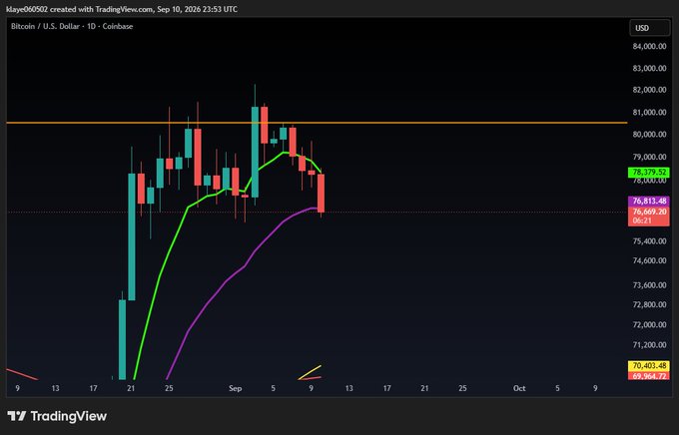
Task: Click the 71,200.00 price axis label
Action: [649, 345]
